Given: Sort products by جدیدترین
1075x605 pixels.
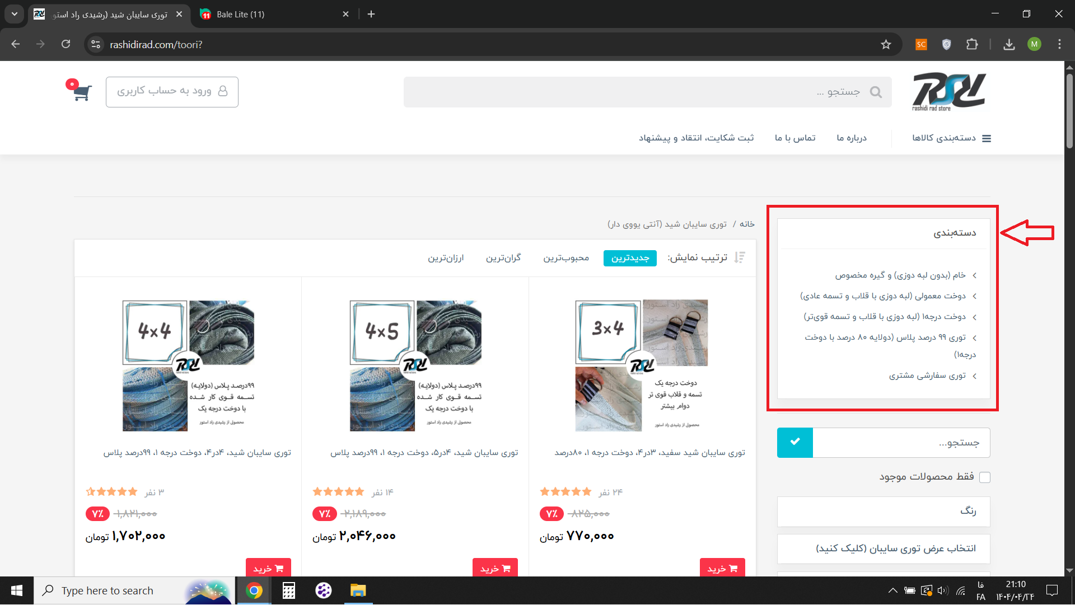Looking at the screenshot, I should coord(630,258).
